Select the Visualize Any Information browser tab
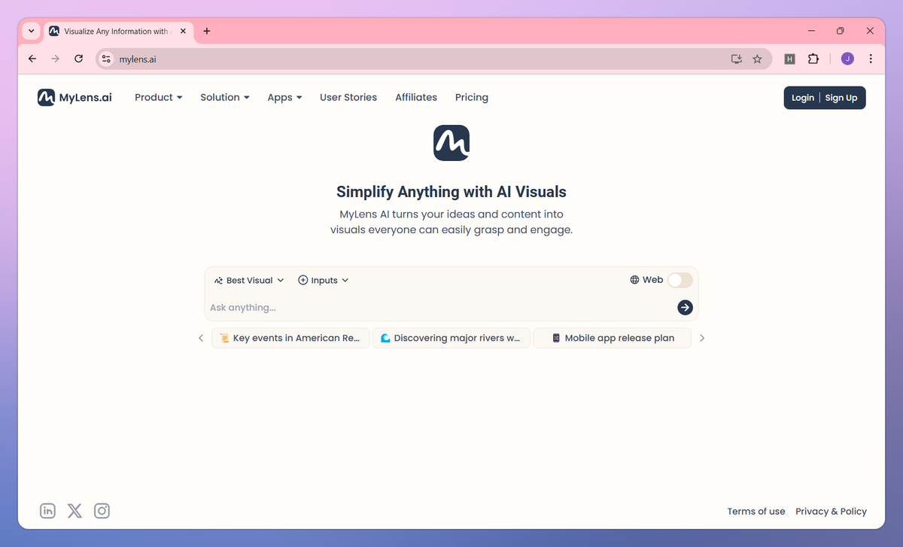 (x=117, y=31)
